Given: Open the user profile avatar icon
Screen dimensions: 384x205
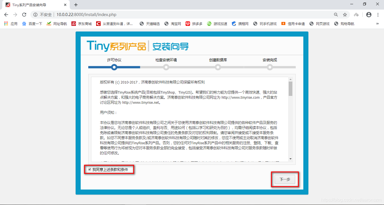Looking at the screenshot, I should pos(369,15).
